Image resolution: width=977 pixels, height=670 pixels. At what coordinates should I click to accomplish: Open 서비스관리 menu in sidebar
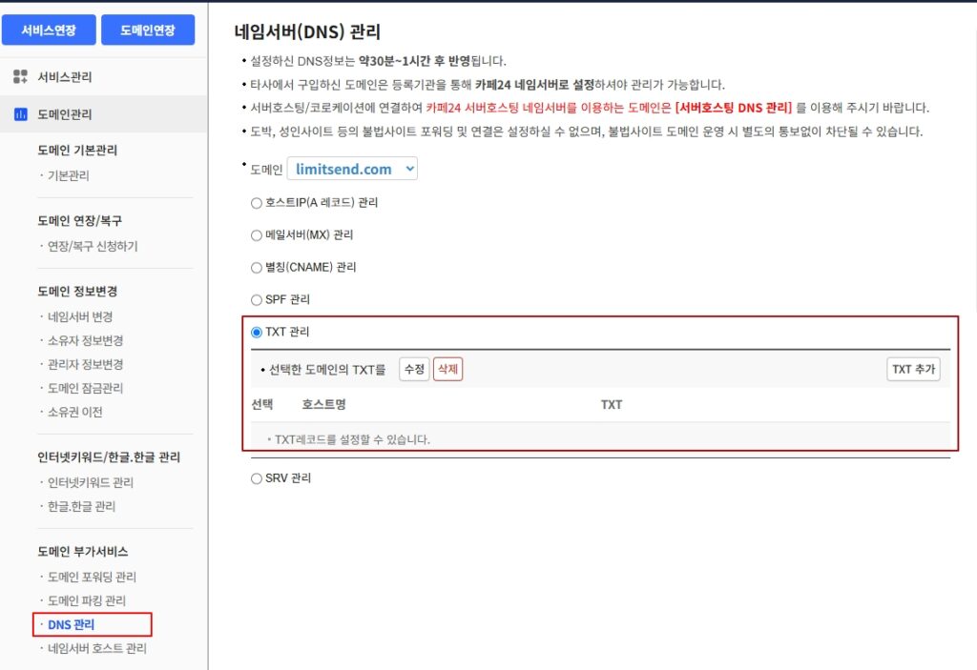(65, 77)
